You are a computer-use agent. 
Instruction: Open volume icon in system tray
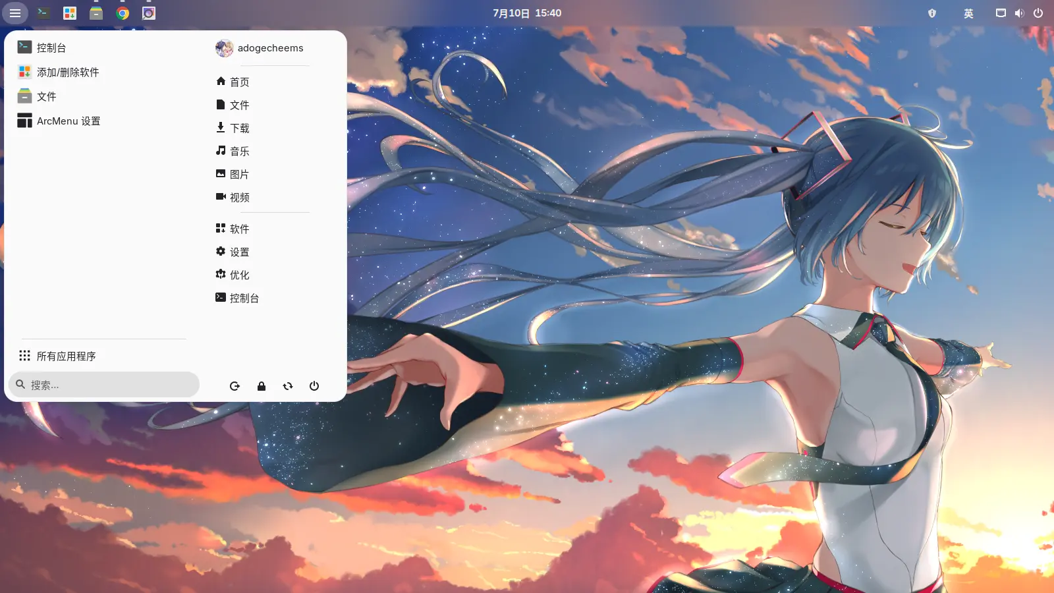(1020, 13)
